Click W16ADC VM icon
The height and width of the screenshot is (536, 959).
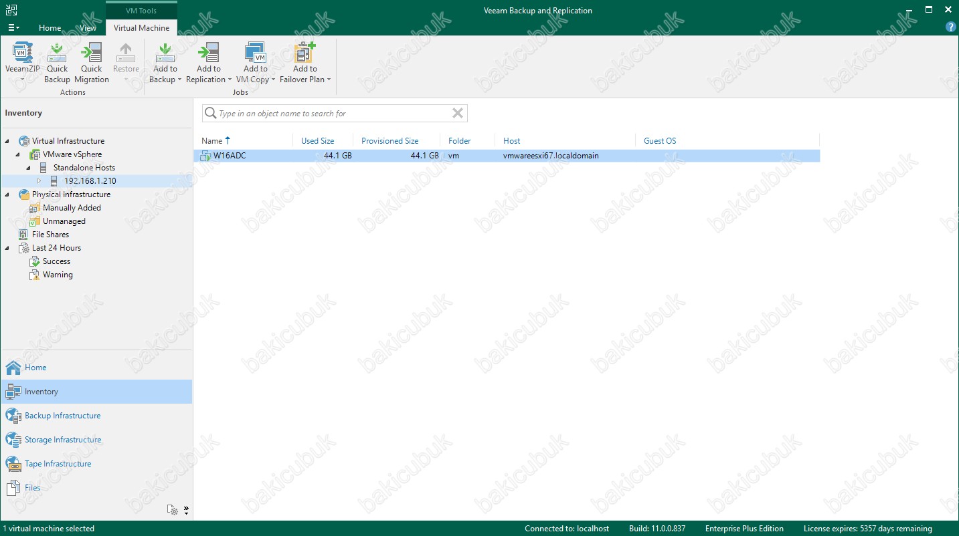tap(205, 156)
